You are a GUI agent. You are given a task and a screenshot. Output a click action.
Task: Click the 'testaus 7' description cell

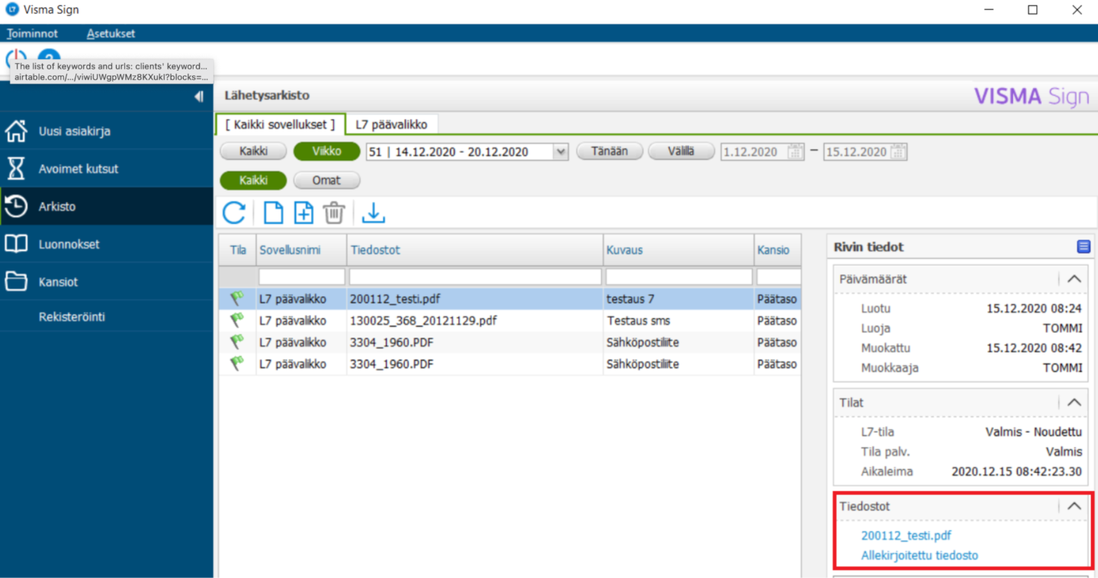pyautogui.click(x=679, y=299)
